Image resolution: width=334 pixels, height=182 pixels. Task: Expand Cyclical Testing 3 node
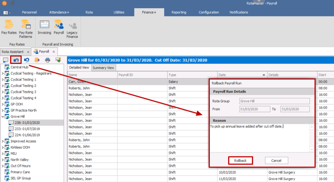pos(2,92)
